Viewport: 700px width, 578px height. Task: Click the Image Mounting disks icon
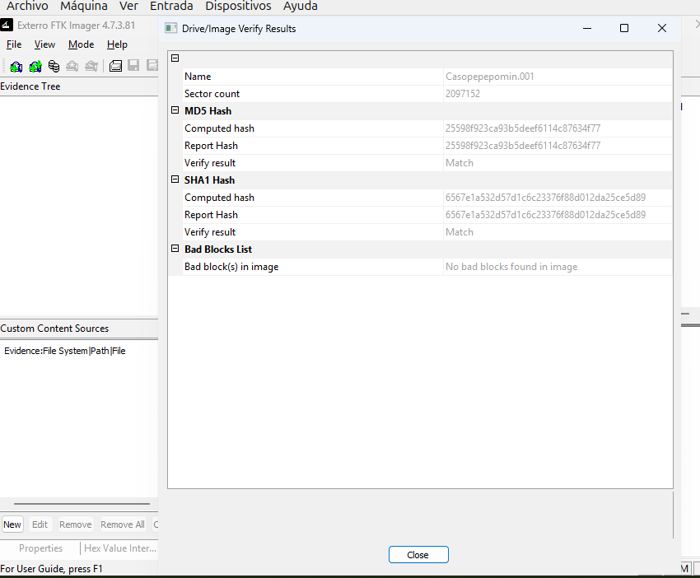[x=54, y=66]
